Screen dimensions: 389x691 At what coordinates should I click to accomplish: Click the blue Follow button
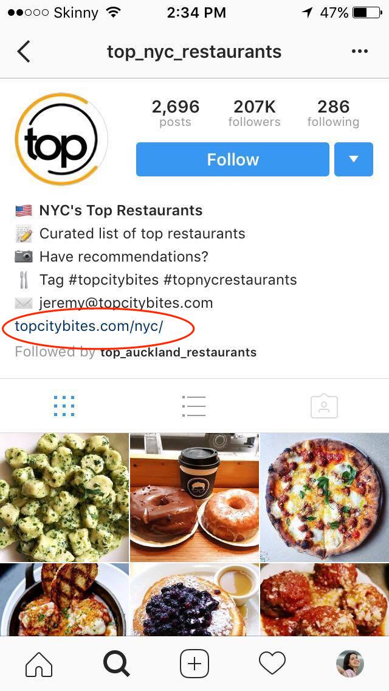click(233, 159)
